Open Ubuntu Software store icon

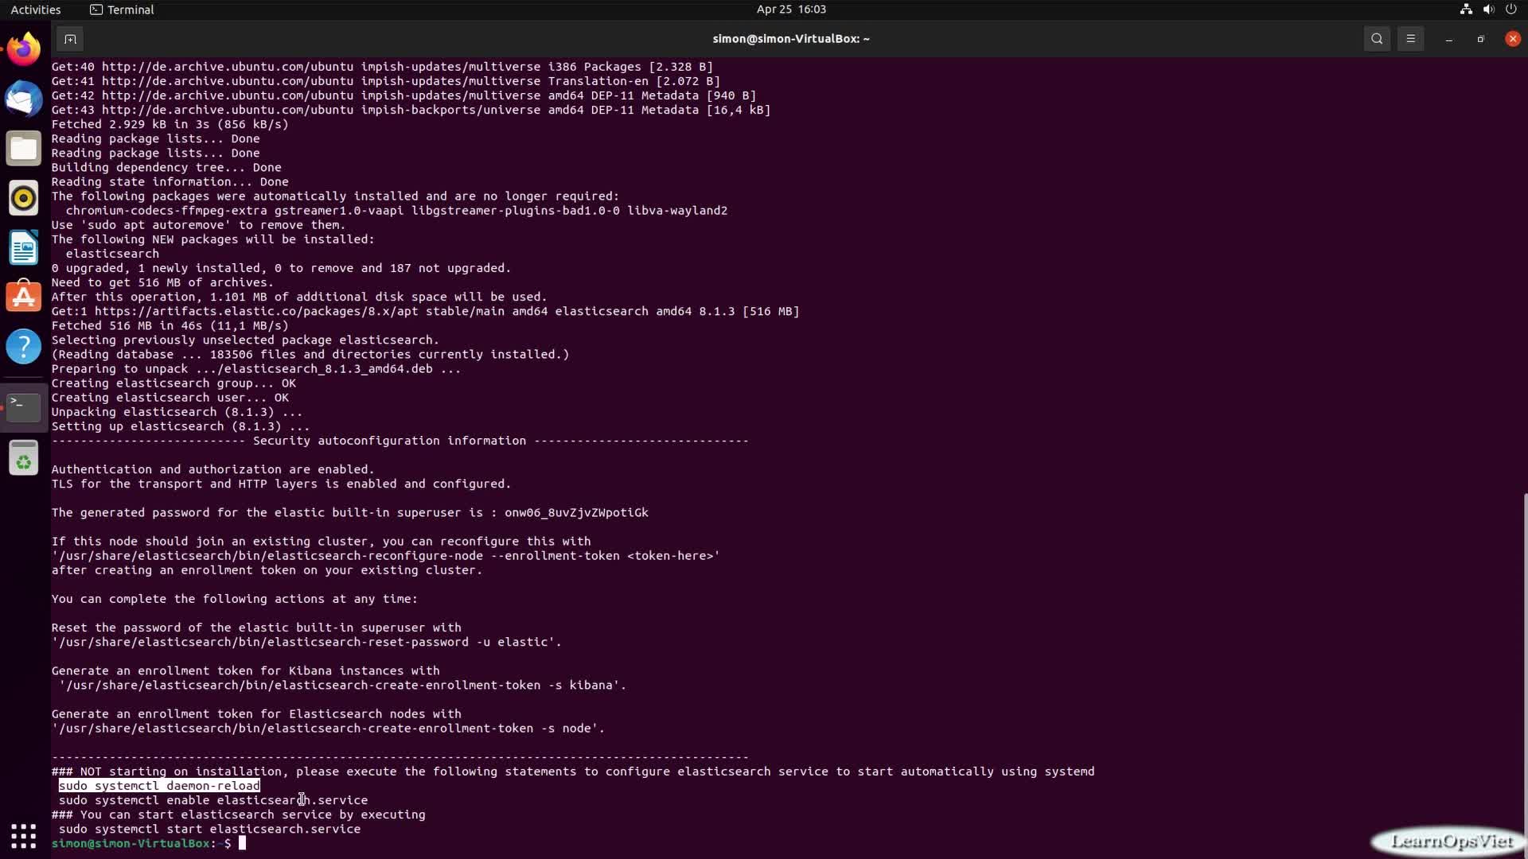pyautogui.click(x=24, y=297)
